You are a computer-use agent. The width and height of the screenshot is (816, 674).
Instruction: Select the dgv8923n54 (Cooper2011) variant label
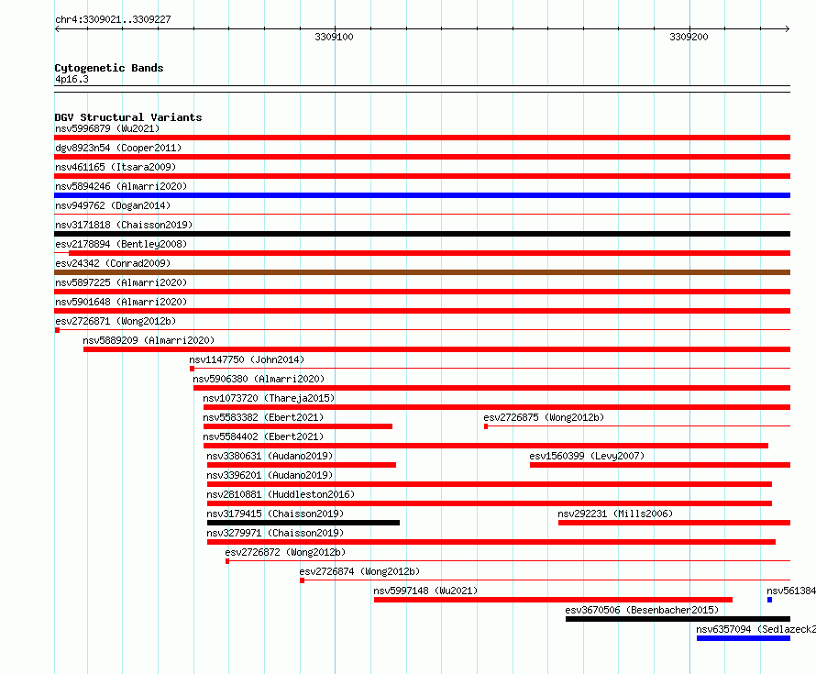[x=118, y=148]
